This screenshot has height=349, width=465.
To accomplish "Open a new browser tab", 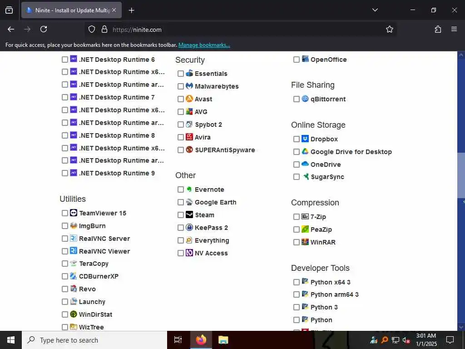I will click(131, 10).
